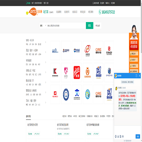Open the ORG logo card in the first row

[98, 50]
